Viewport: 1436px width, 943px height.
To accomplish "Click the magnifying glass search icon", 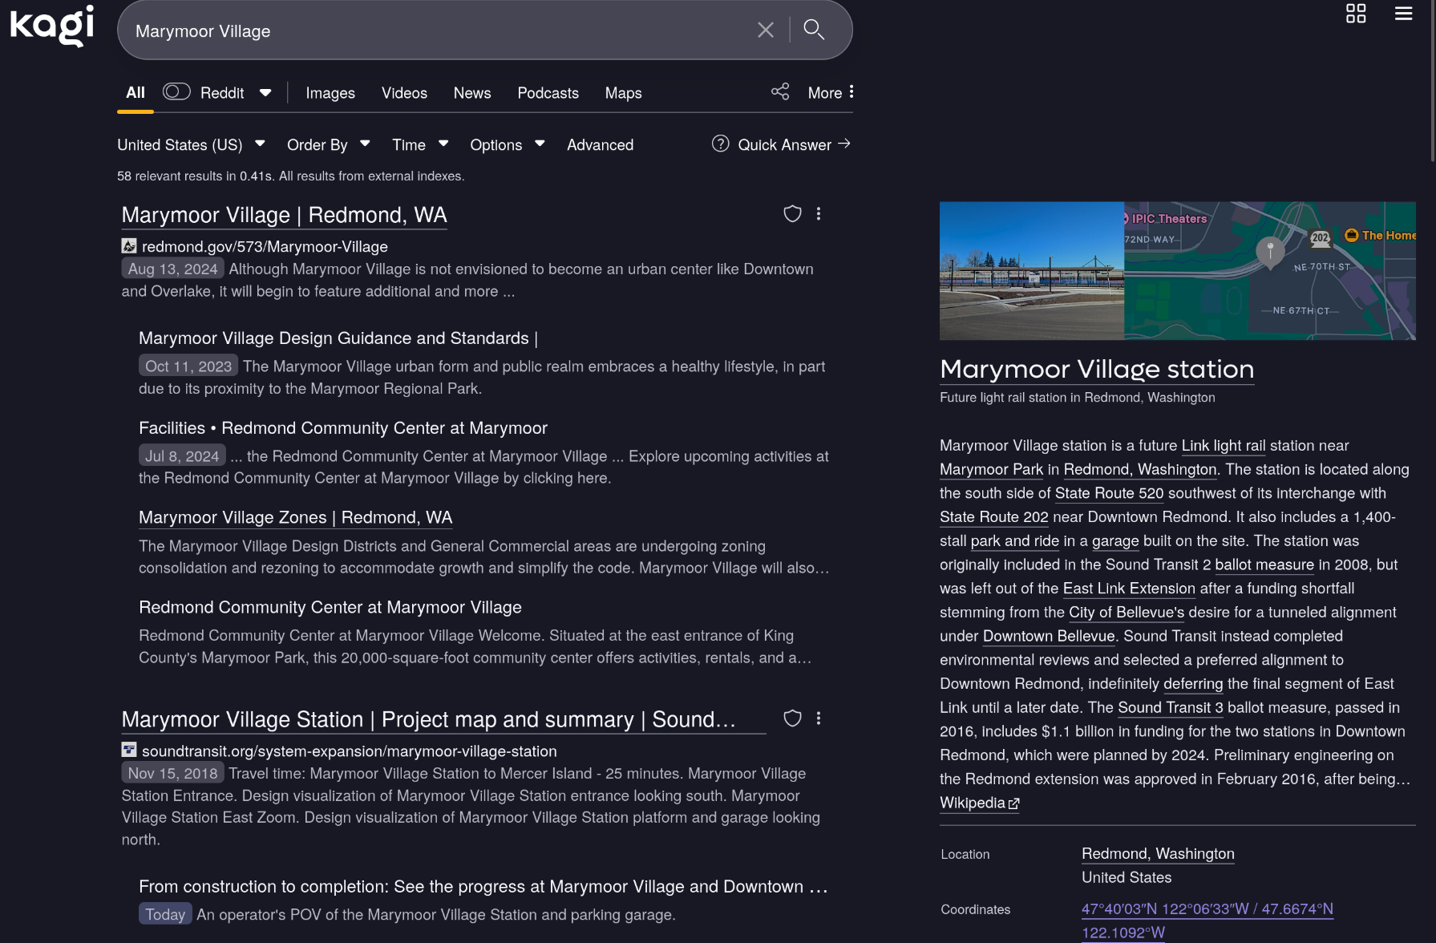I will click(x=814, y=30).
